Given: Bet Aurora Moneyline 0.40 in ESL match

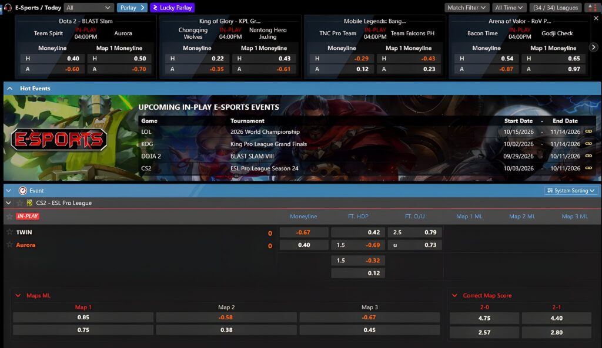Looking at the screenshot, I should [304, 245].
